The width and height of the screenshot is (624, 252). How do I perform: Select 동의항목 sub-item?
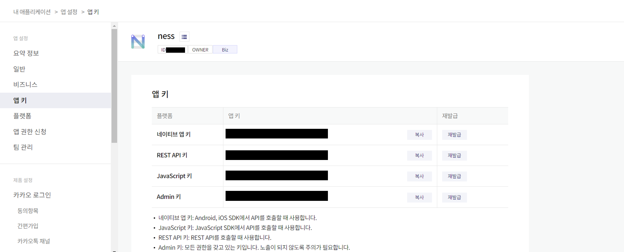pyautogui.click(x=28, y=211)
